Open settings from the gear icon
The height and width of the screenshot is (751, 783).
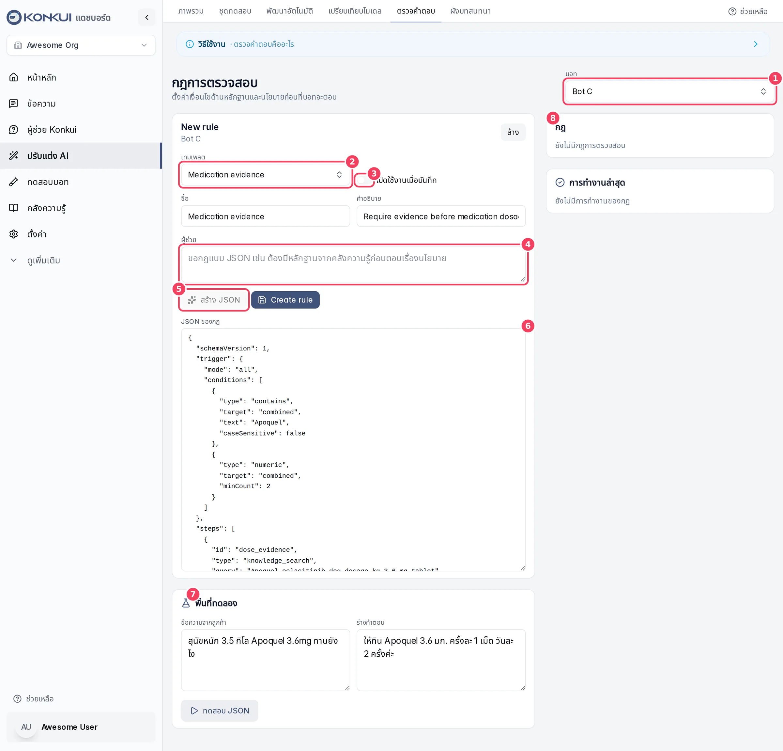click(14, 234)
